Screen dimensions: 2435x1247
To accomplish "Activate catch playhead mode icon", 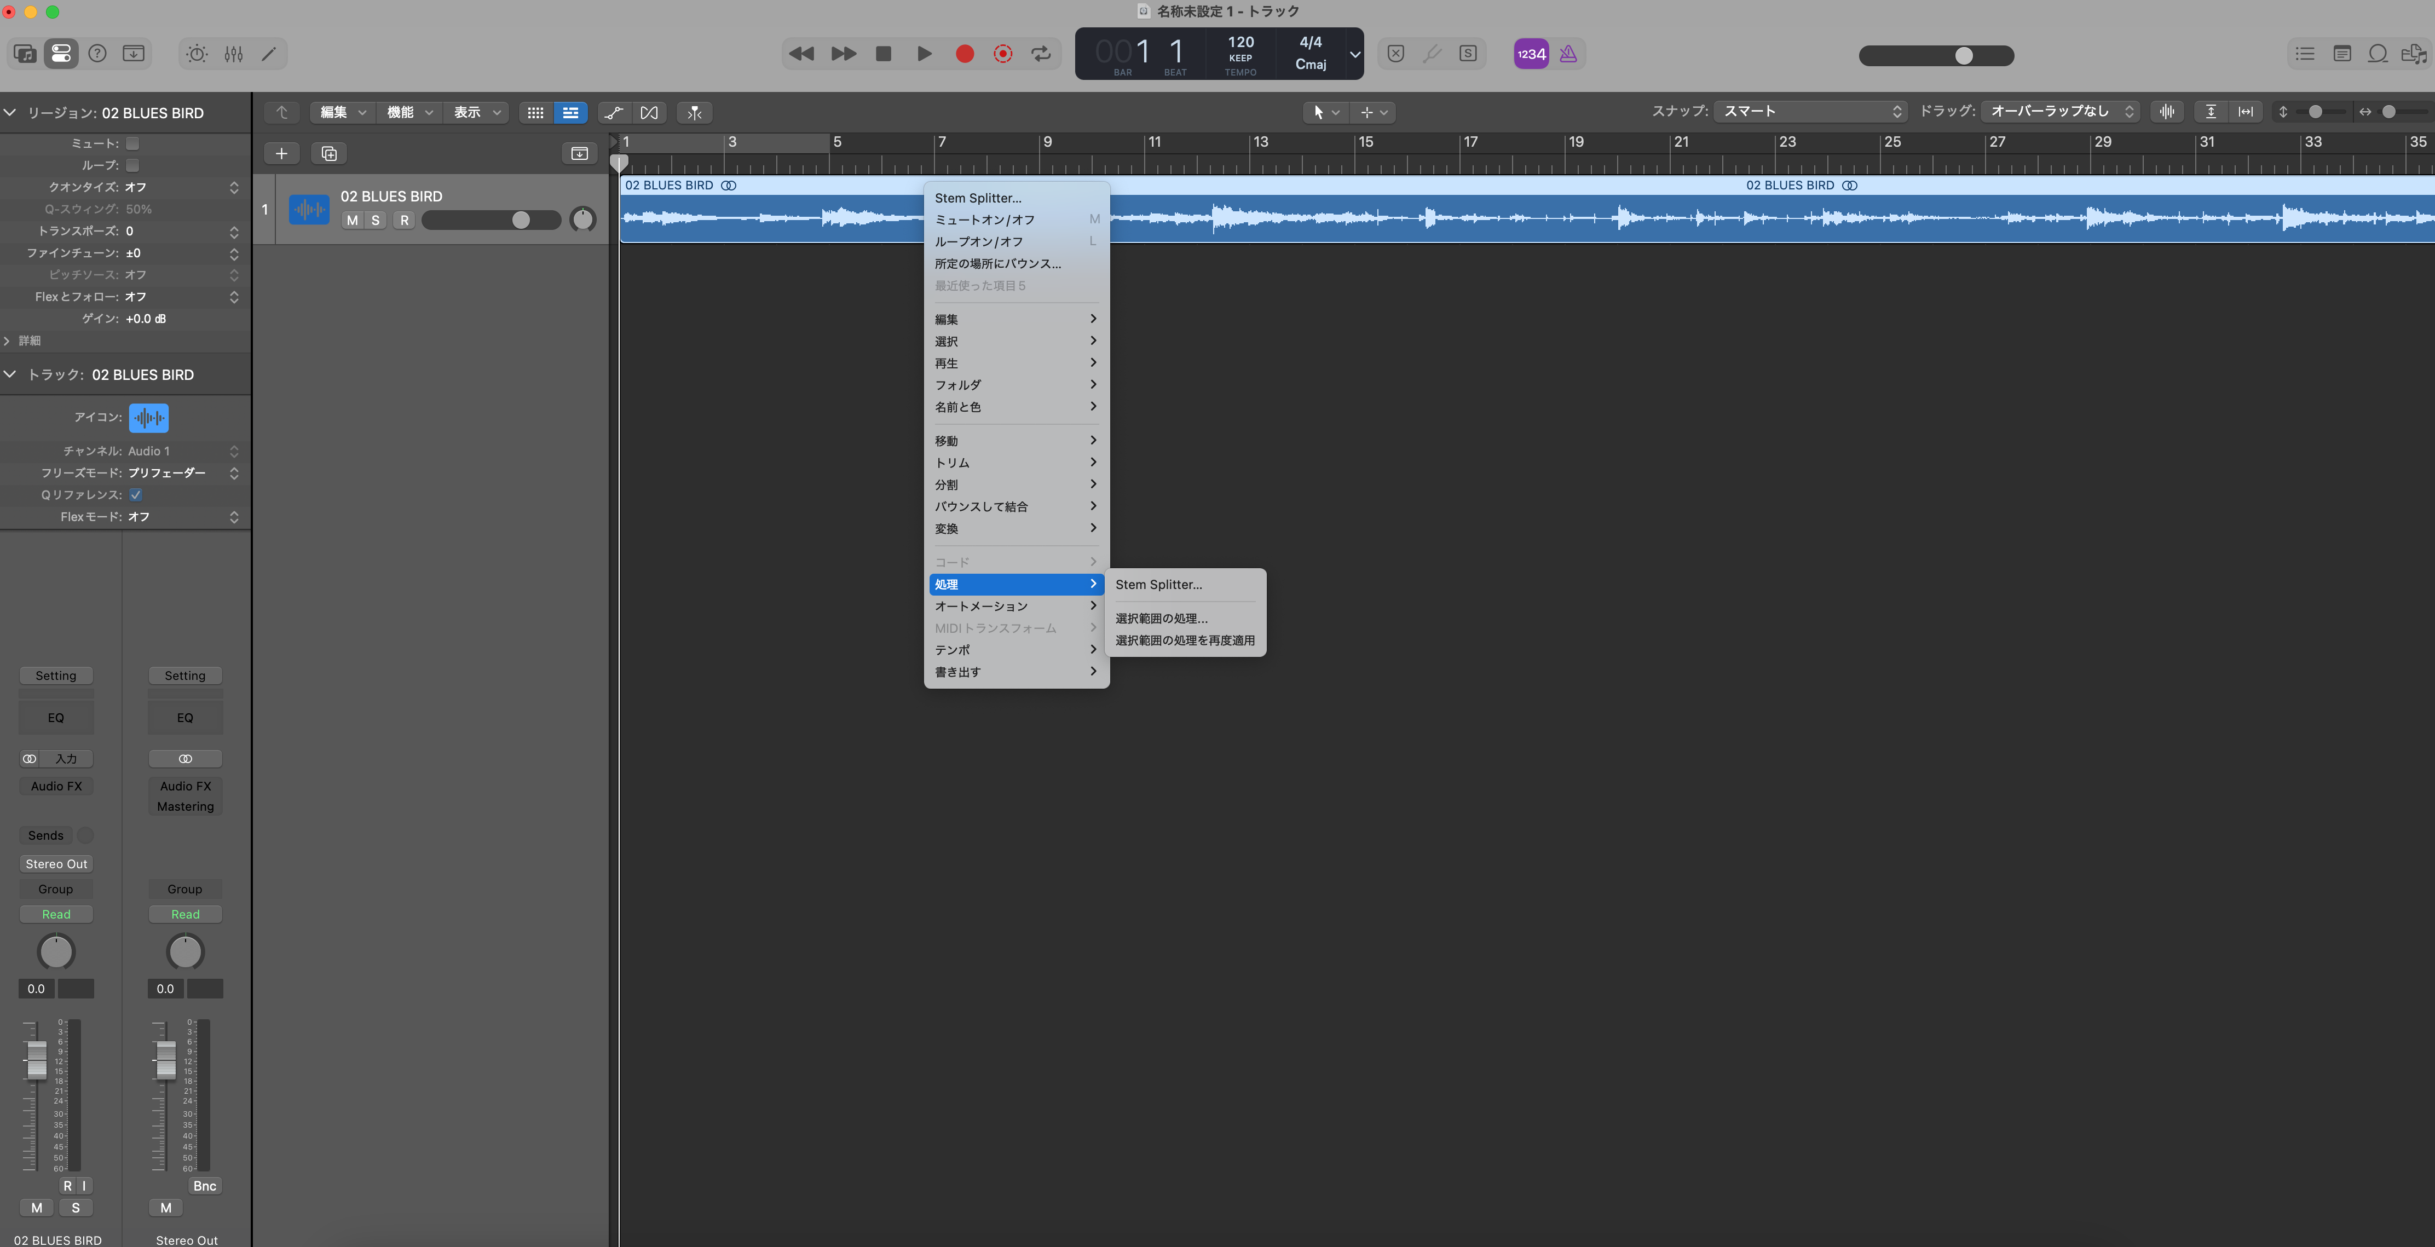I will point(694,112).
